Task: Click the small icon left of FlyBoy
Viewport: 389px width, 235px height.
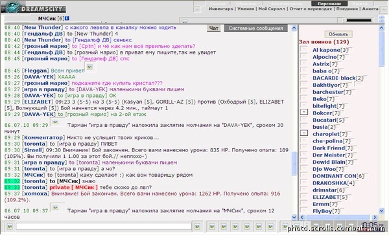Action: click(304, 210)
